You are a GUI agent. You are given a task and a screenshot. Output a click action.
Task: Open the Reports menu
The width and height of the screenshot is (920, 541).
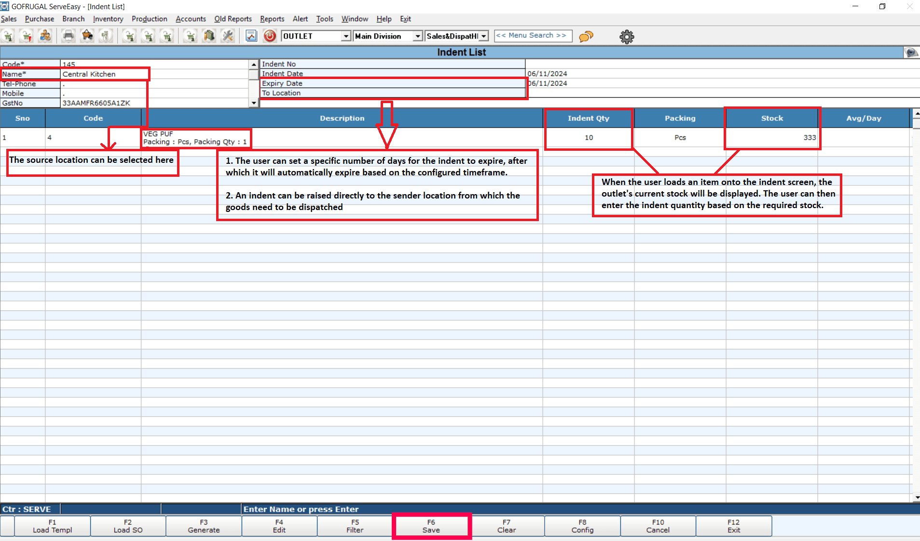click(272, 19)
